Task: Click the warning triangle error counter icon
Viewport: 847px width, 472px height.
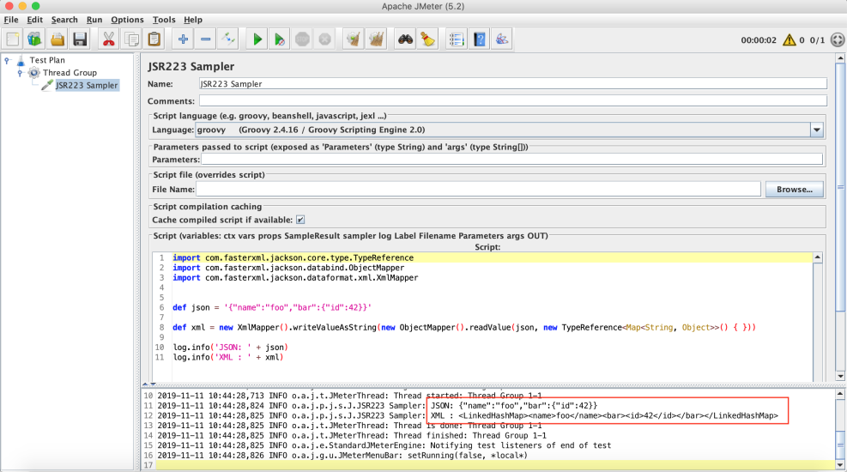Action: pyautogui.click(x=790, y=39)
